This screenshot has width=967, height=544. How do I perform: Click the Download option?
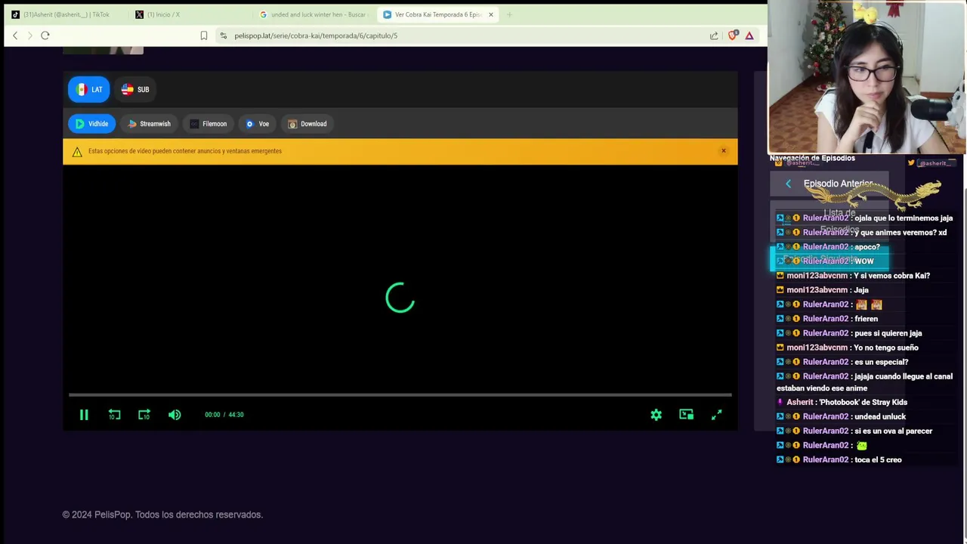[x=307, y=124]
